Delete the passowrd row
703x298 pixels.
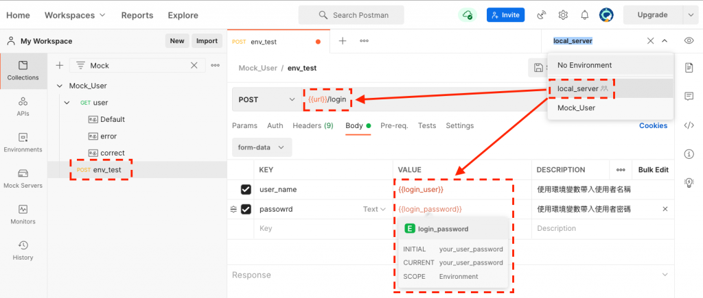(x=665, y=209)
